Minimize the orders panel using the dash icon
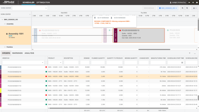 (x=195, y=53)
